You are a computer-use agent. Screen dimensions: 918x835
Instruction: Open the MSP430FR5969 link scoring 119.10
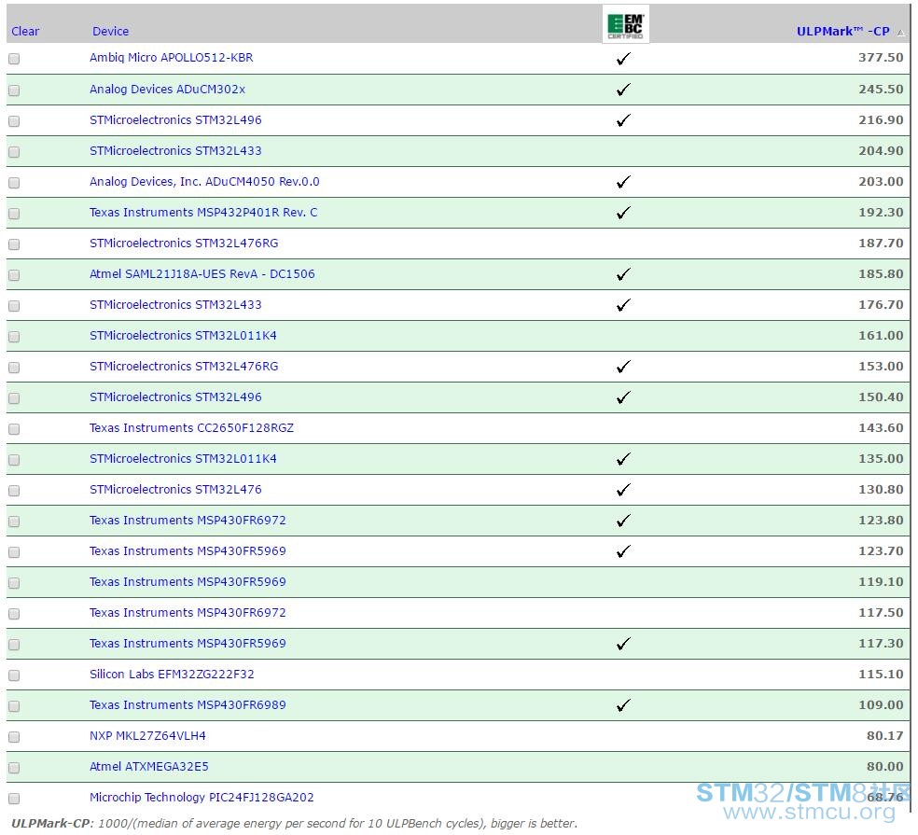pyautogui.click(x=188, y=581)
